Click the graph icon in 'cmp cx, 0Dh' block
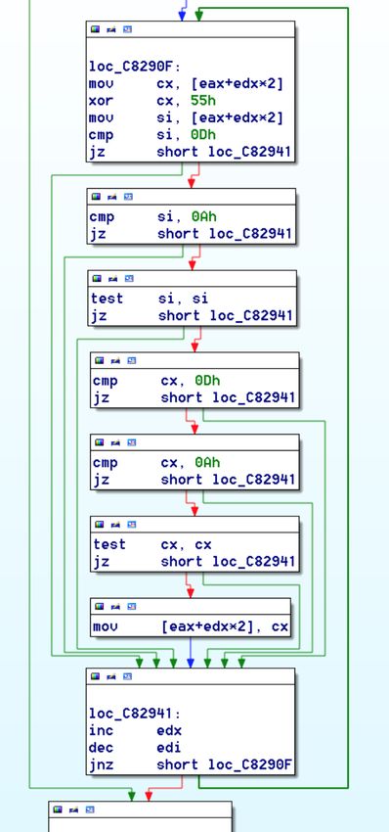The image size is (389, 832). click(x=132, y=361)
